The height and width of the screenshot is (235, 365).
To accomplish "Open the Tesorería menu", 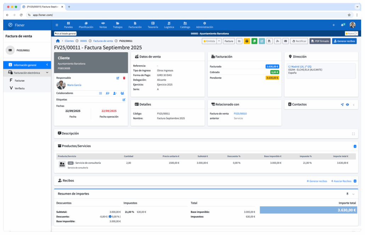I will 153,25.
